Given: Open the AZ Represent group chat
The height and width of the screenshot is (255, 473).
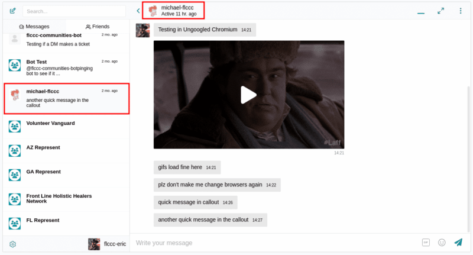Looking at the screenshot, I should click(x=66, y=151).
